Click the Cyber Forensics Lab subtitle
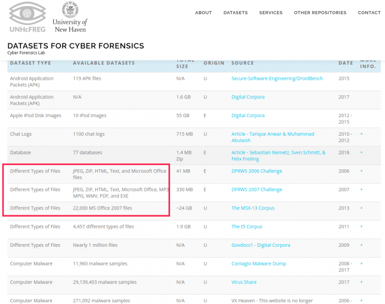Image resolution: width=385 pixels, height=304 pixels. pos(26,53)
